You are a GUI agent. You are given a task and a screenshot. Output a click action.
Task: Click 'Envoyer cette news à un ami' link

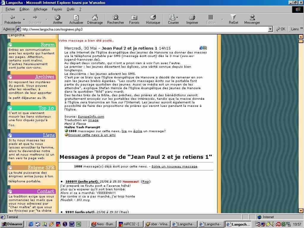[92, 135]
